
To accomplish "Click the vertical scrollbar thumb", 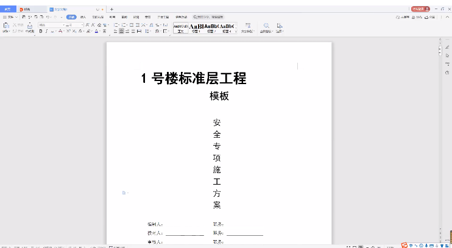I will (x=440, y=51).
